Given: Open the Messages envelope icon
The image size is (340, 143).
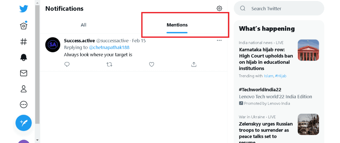Looking at the screenshot, I should pos(24,73).
